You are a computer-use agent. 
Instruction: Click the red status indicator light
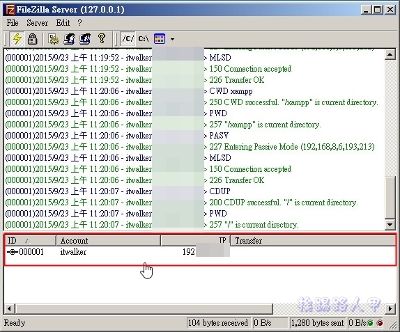[x=380, y=323]
